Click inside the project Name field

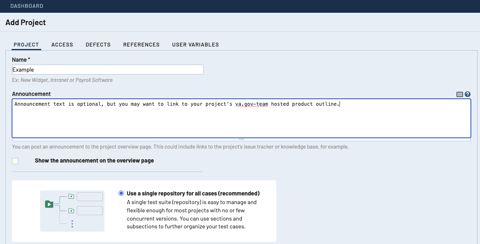coord(107,69)
